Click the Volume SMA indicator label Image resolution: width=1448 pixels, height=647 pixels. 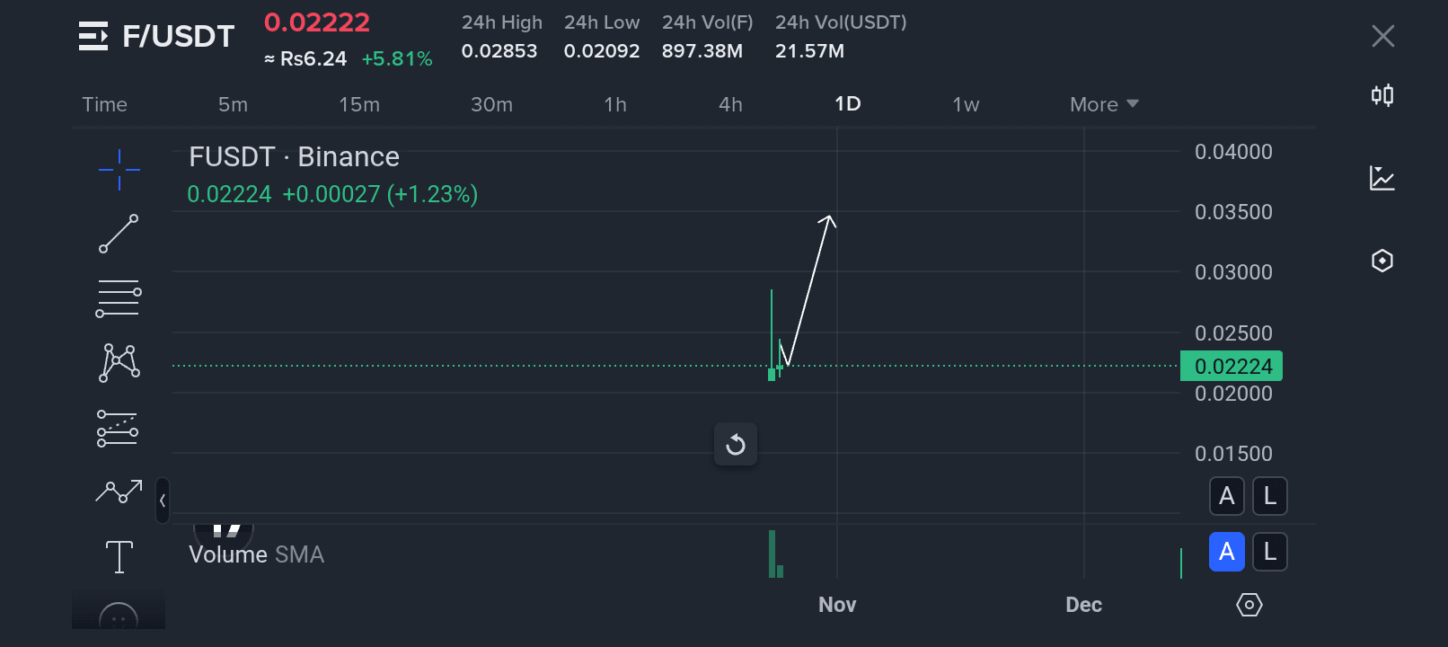[256, 554]
